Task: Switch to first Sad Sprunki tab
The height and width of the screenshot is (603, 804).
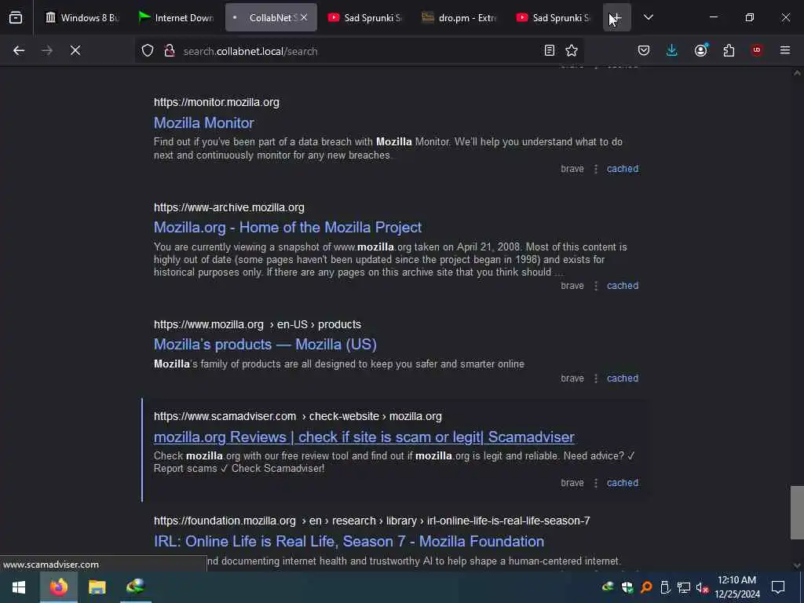Action: tap(365, 18)
